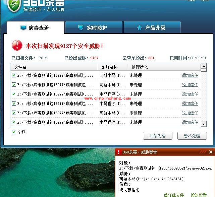The width and height of the screenshot is (215, 197).
Task: Open the 实时防护 tab
Action: pos(94,27)
